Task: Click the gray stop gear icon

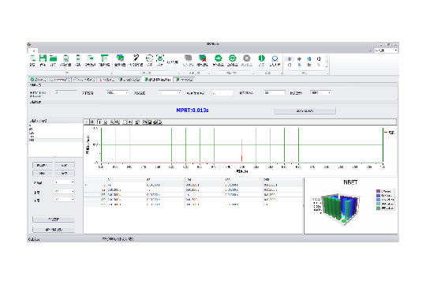Action: tap(246, 58)
